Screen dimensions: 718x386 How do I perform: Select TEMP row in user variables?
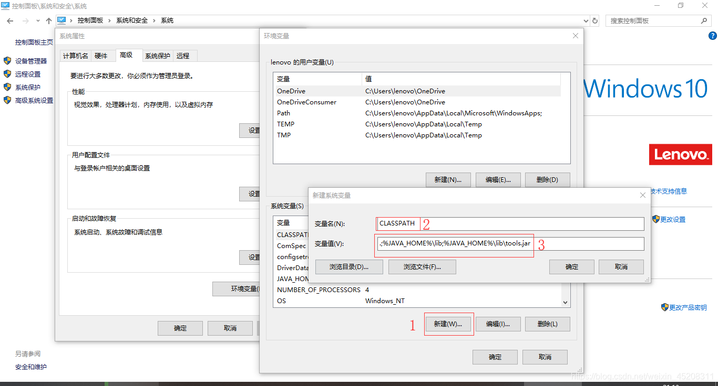click(417, 124)
